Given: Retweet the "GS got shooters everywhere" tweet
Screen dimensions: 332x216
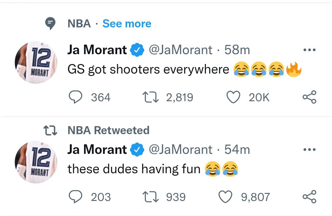Looking at the screenshot, I should pos(151,97).
